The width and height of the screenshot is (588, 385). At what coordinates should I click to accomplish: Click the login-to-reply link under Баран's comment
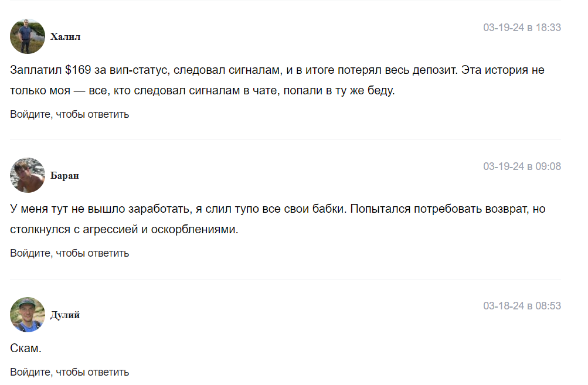point(69,253)
